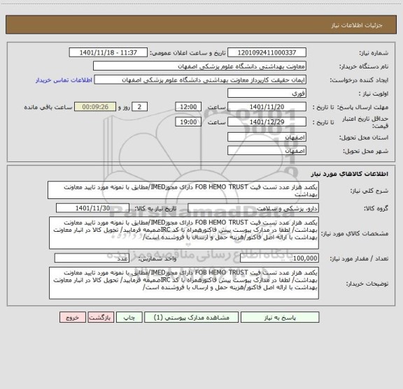The width and height of the screenshot is (403, 389).
Task: Click the unit field showing عدد
Action: [x=92, y=258]
